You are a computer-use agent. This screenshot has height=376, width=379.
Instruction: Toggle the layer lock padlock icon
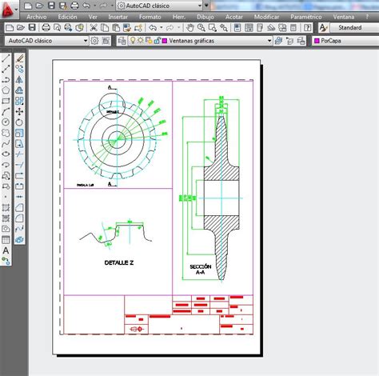157,41
